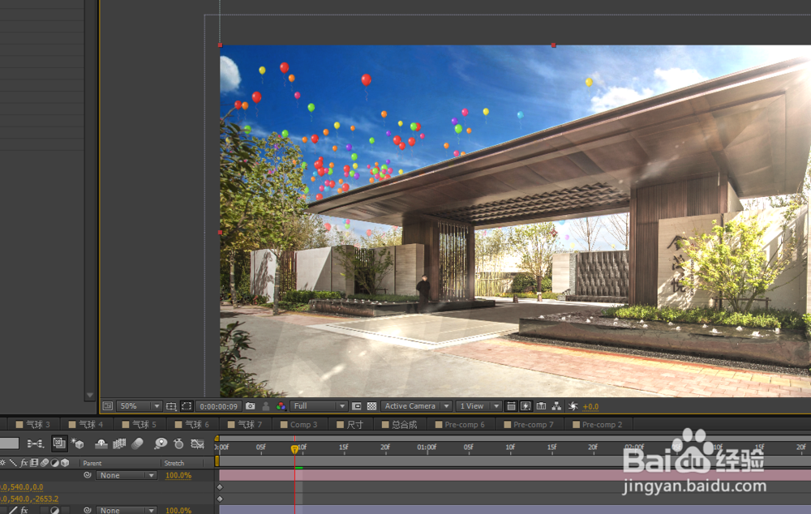Image resolution: width=811 pixels, height=514 pixels.
Task: Toggle mask and shape path visibility
Action: click(x=187, y=406)
